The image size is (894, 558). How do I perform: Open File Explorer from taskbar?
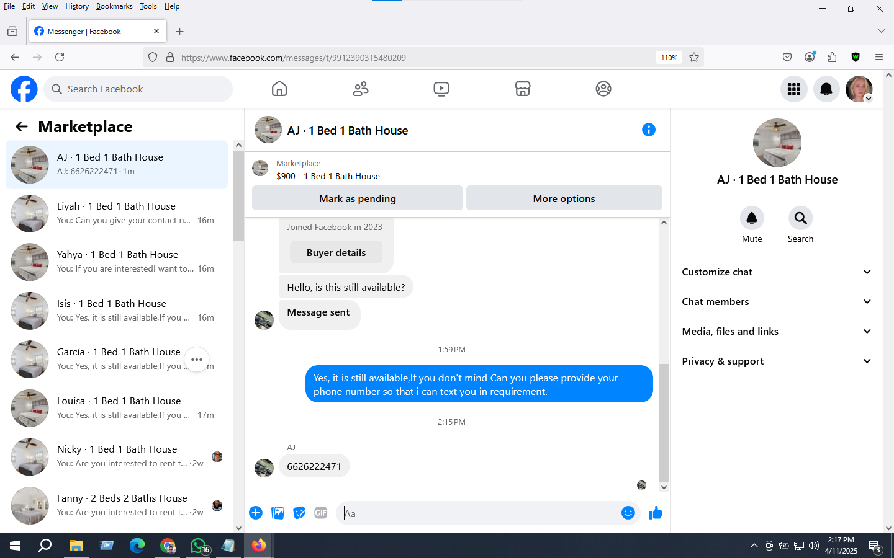click(76, 546)
